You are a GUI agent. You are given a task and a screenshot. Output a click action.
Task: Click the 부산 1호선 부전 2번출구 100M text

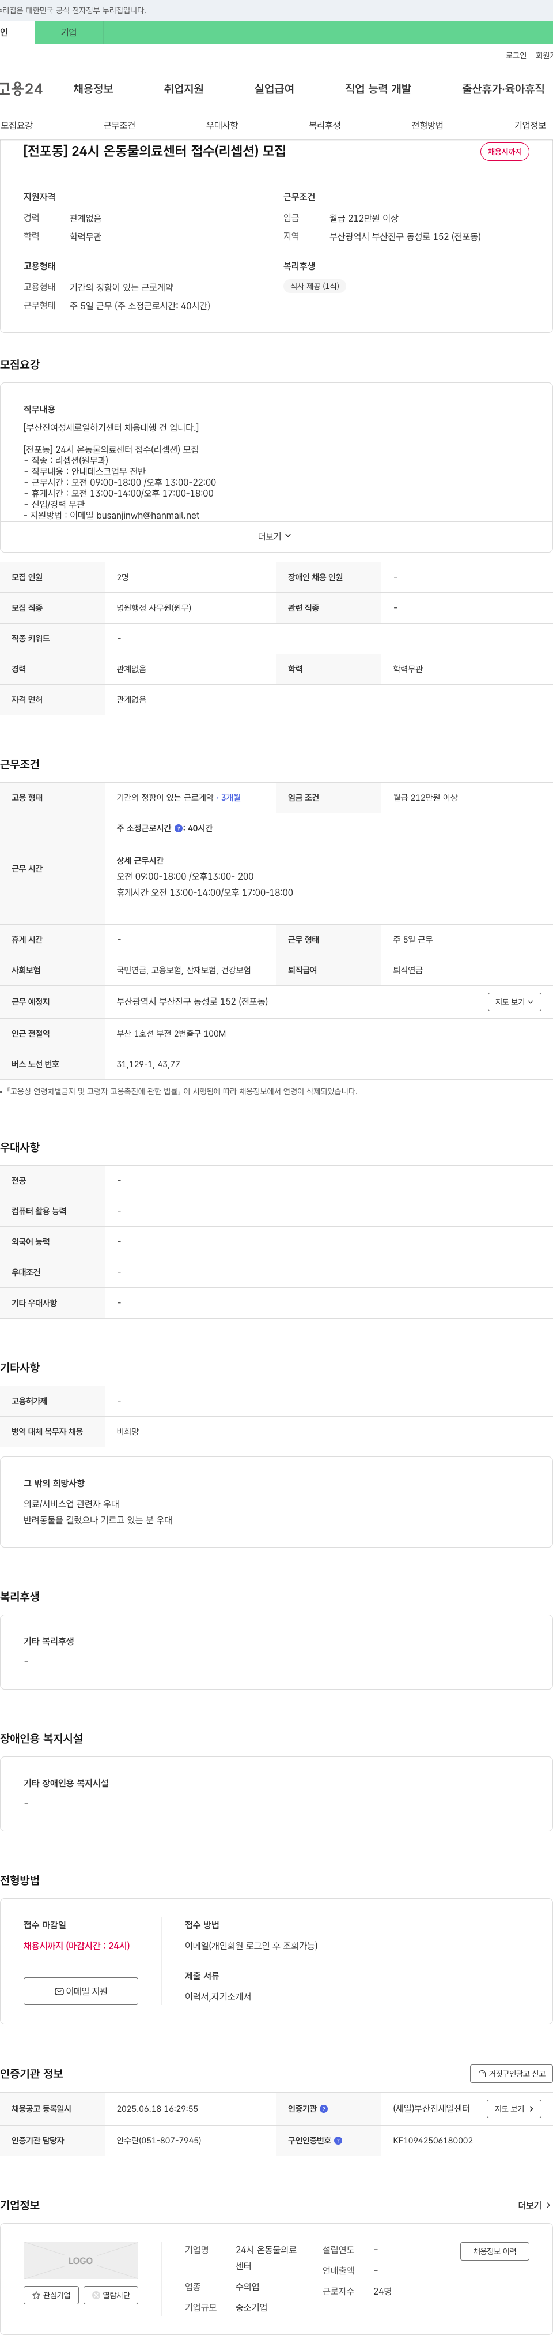(171, 1033)
